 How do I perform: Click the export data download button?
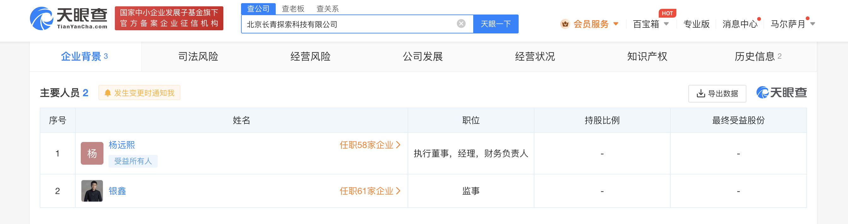point(717,94)
